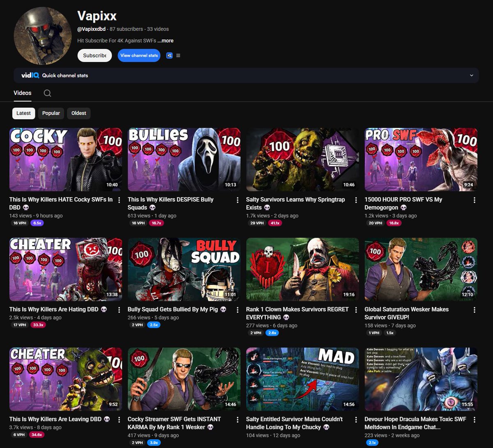Play the Wesker sunglasses thumbnail 14:46
The image size is (493, 448).
184,379
